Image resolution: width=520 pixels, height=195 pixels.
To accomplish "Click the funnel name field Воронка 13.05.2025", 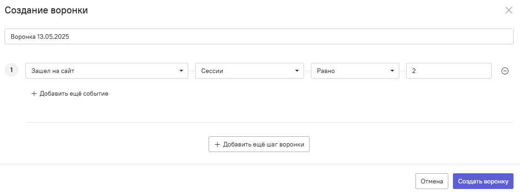I will [x=259, y=37].
